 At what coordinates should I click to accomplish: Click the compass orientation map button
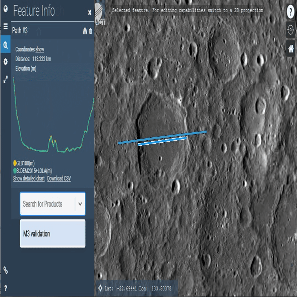tap(290, 30)
